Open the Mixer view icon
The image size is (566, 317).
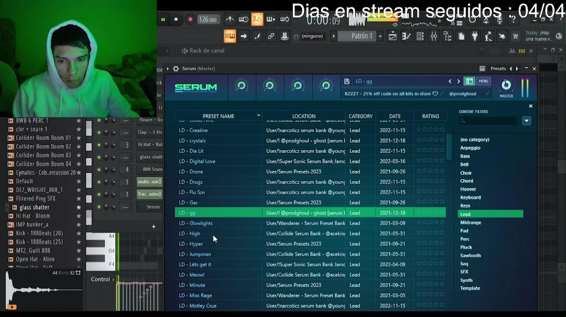point(434,37)
